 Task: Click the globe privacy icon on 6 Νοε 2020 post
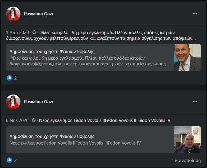tap(34, 120)
